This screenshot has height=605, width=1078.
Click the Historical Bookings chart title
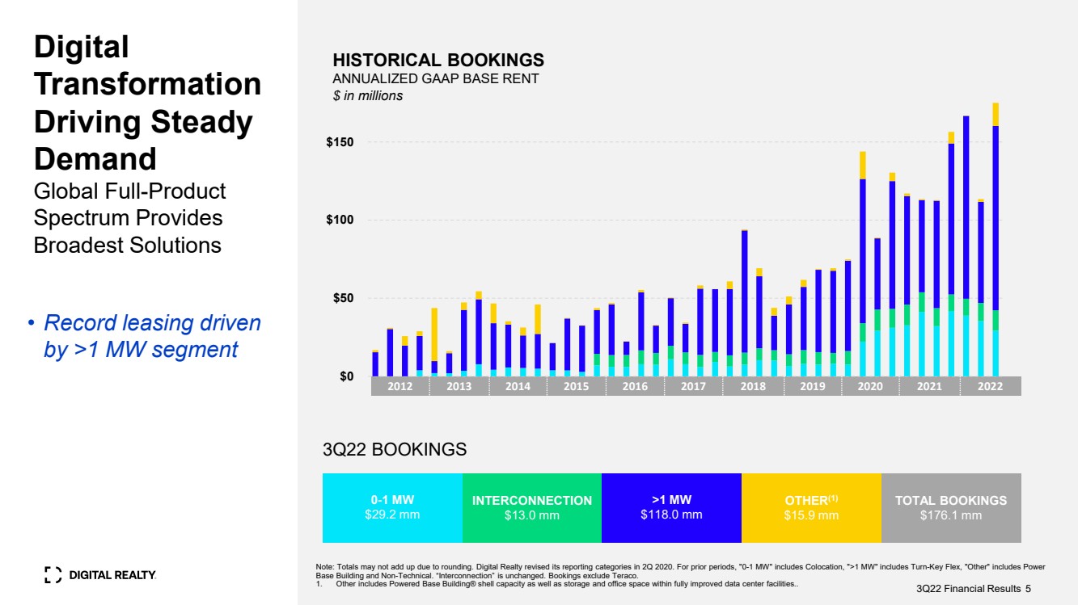[438, 61]
